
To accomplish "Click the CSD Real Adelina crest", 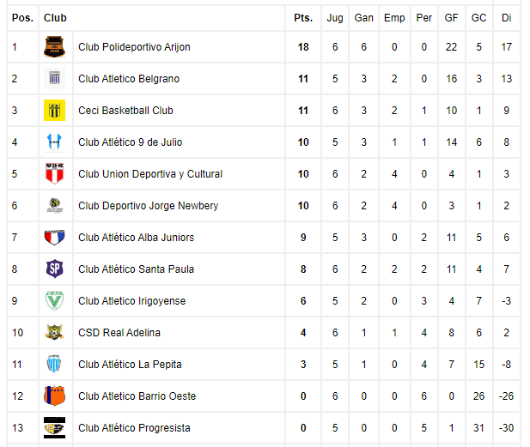I will coord(54,332).
